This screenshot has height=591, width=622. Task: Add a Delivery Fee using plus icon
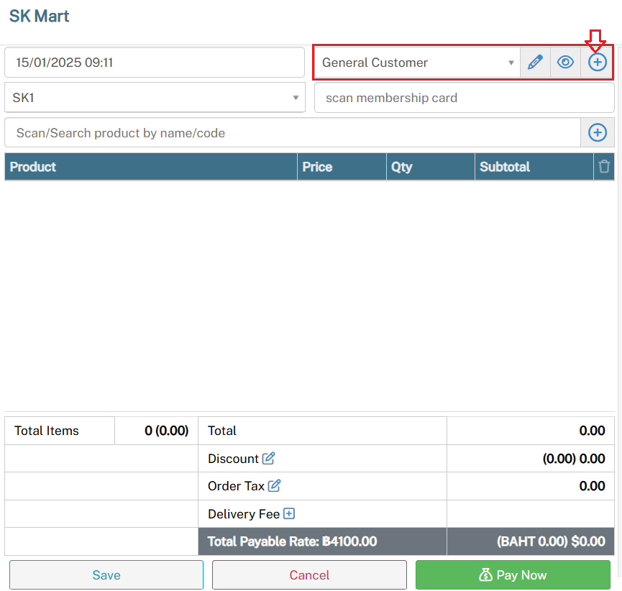coord(289,514)
